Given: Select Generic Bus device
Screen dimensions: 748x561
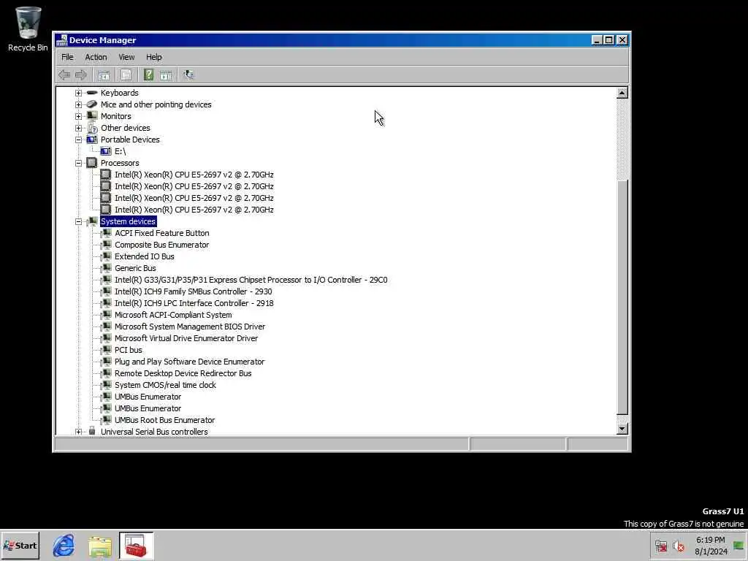Looking at the screenshot, I should coord(135,268).
